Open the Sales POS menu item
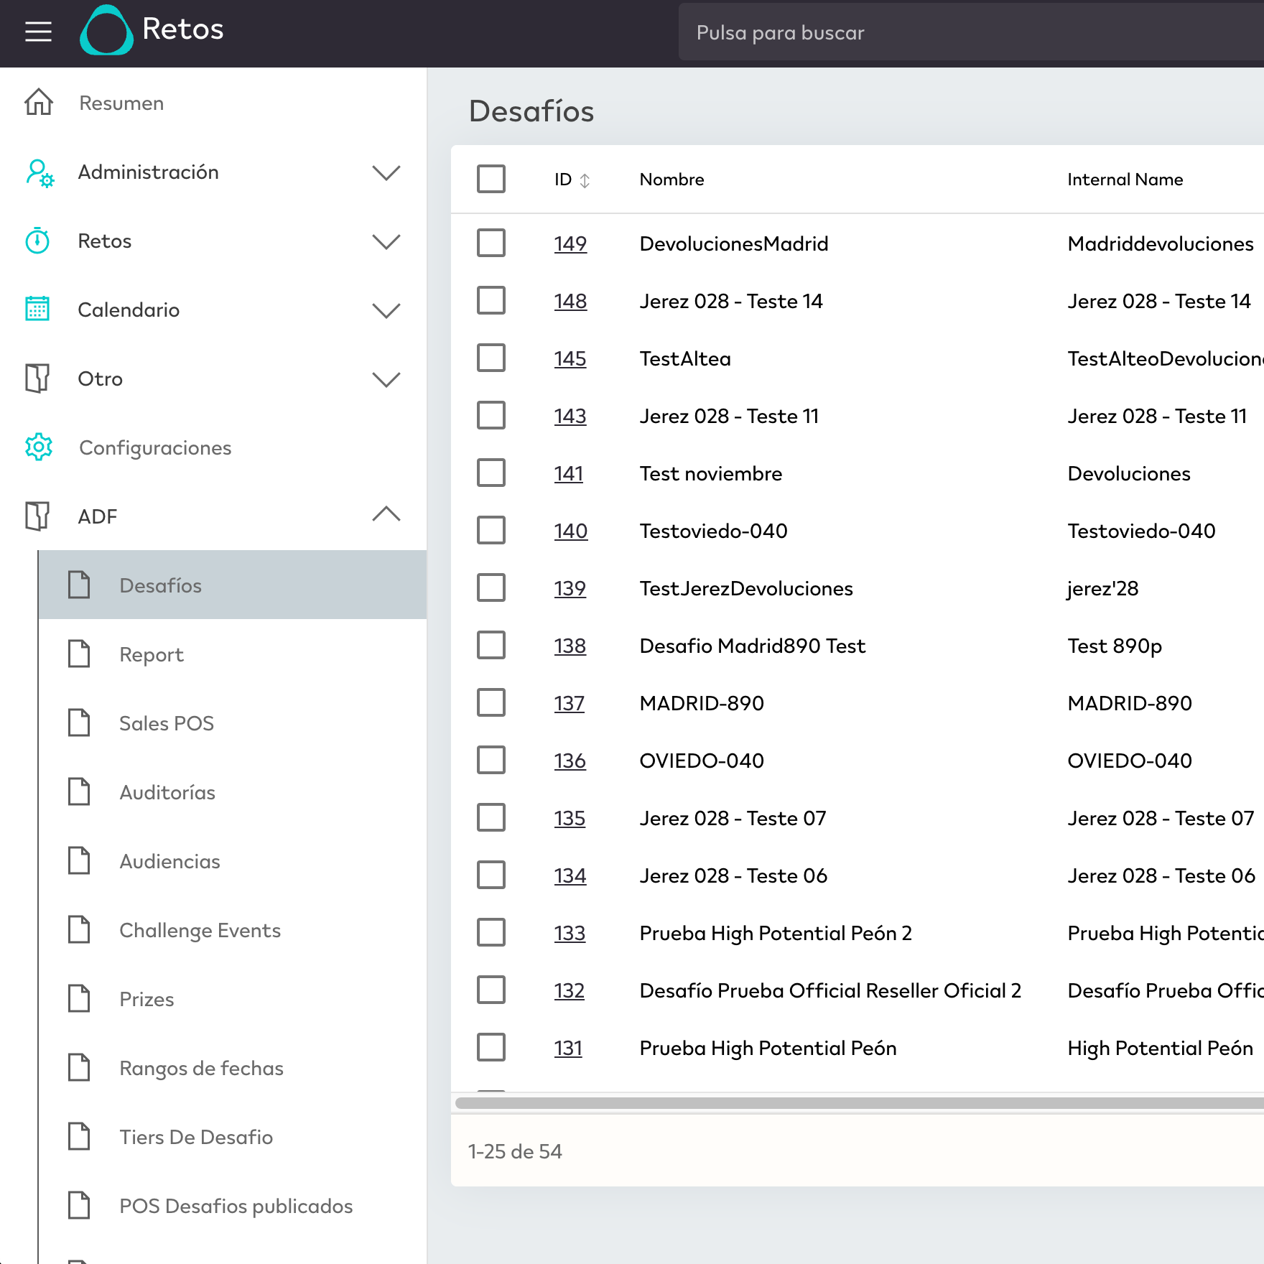Screen dimensions: 1264x1264 click(x=167, y=723)
